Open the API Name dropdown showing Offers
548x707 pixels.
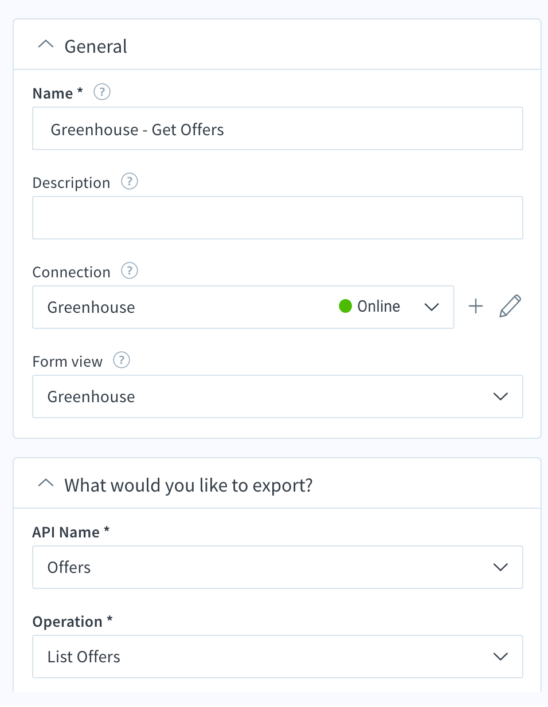click(x=277, y=567)
